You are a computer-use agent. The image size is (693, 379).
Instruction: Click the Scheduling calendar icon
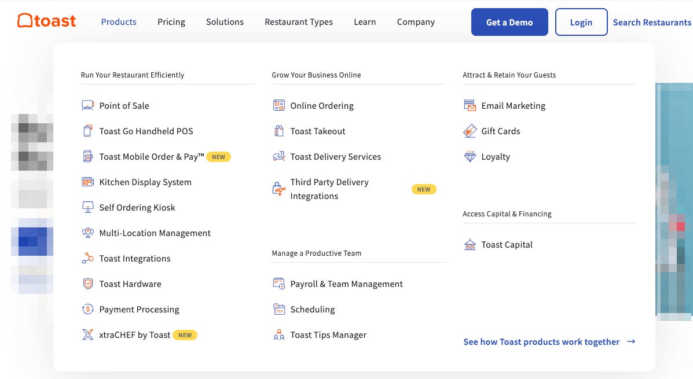click(x=278, y=309)
